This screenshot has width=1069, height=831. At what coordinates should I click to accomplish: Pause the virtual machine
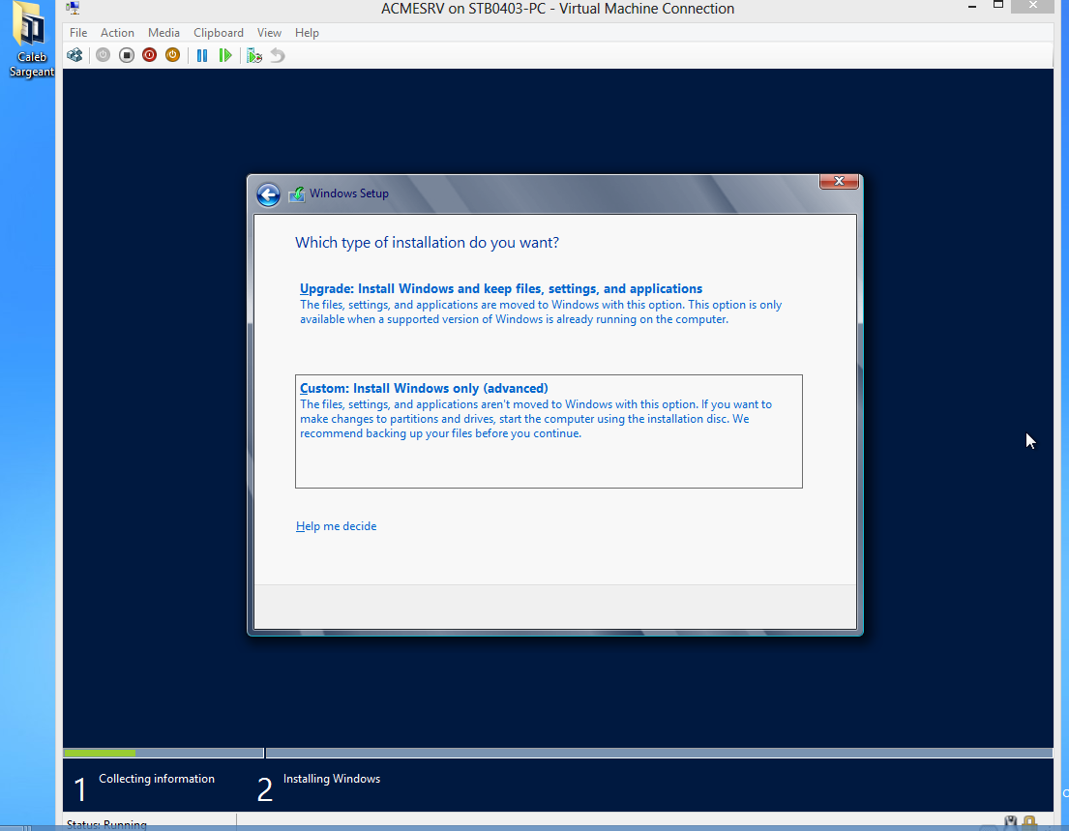point(202,55)
